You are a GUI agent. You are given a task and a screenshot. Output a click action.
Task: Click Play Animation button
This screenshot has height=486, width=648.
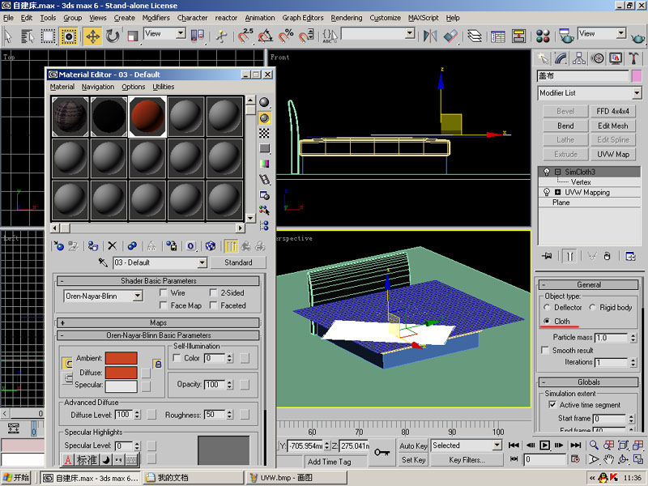544,445
